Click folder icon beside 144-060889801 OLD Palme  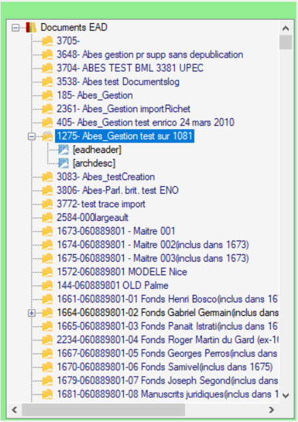point(48,285)
